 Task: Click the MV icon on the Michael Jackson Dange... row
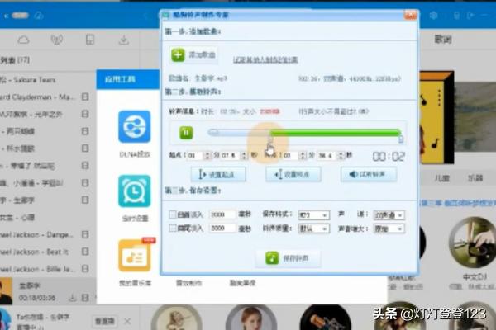point(85,234)
